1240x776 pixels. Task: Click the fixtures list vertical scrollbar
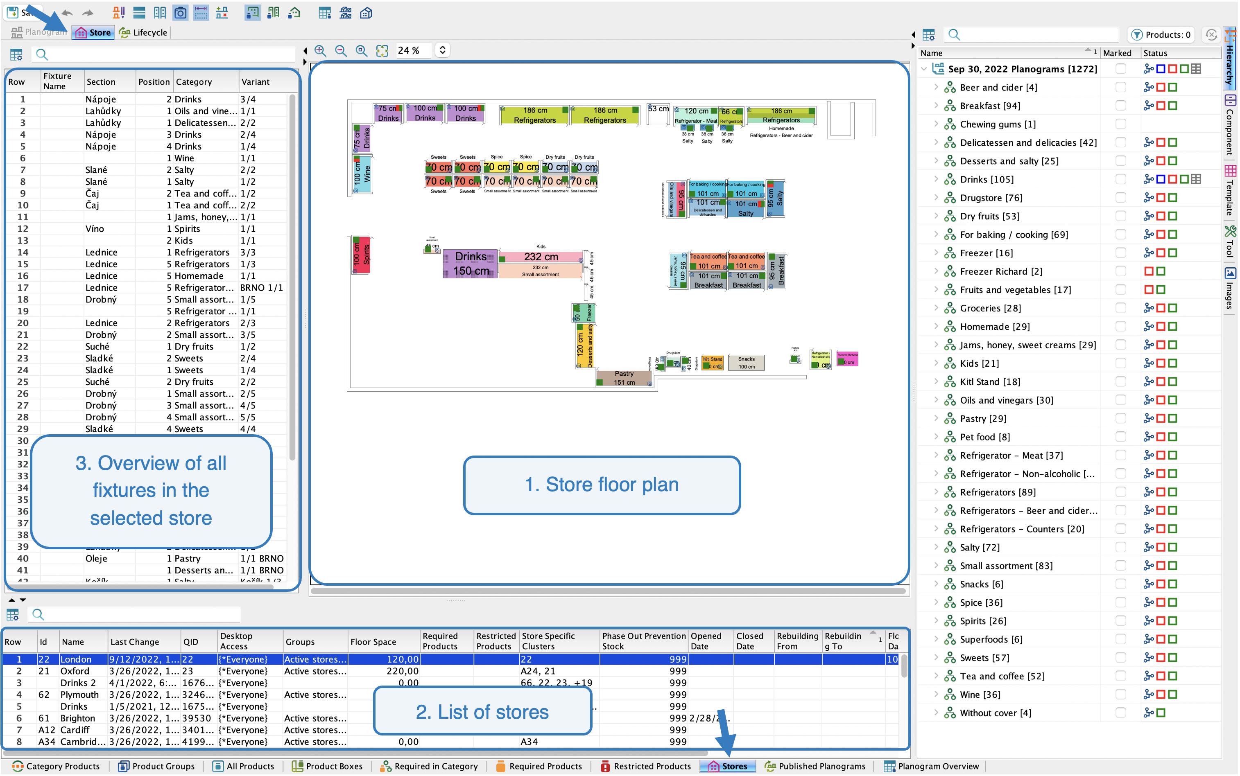(x=293, y=277)
